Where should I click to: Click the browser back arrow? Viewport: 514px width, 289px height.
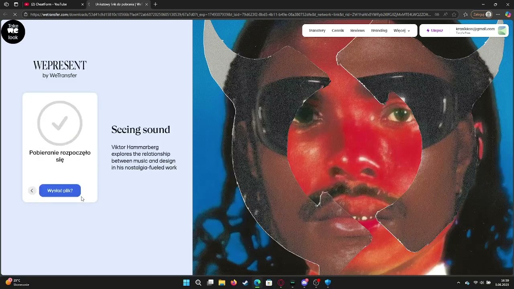click(x=5, y=14)
